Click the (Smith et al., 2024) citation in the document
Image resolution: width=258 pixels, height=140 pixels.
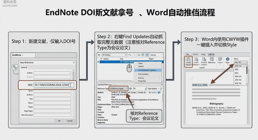tap(200, 85)
